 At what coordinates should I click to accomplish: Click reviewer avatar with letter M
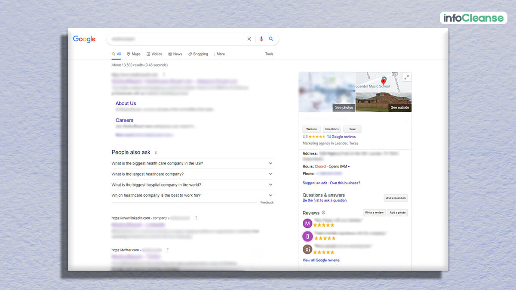[307, 224]
